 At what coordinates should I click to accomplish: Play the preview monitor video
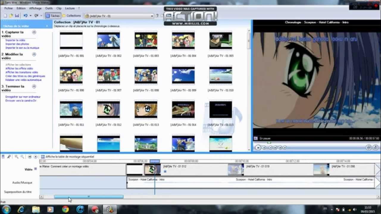pyautogui.click(x=258, y=147)
